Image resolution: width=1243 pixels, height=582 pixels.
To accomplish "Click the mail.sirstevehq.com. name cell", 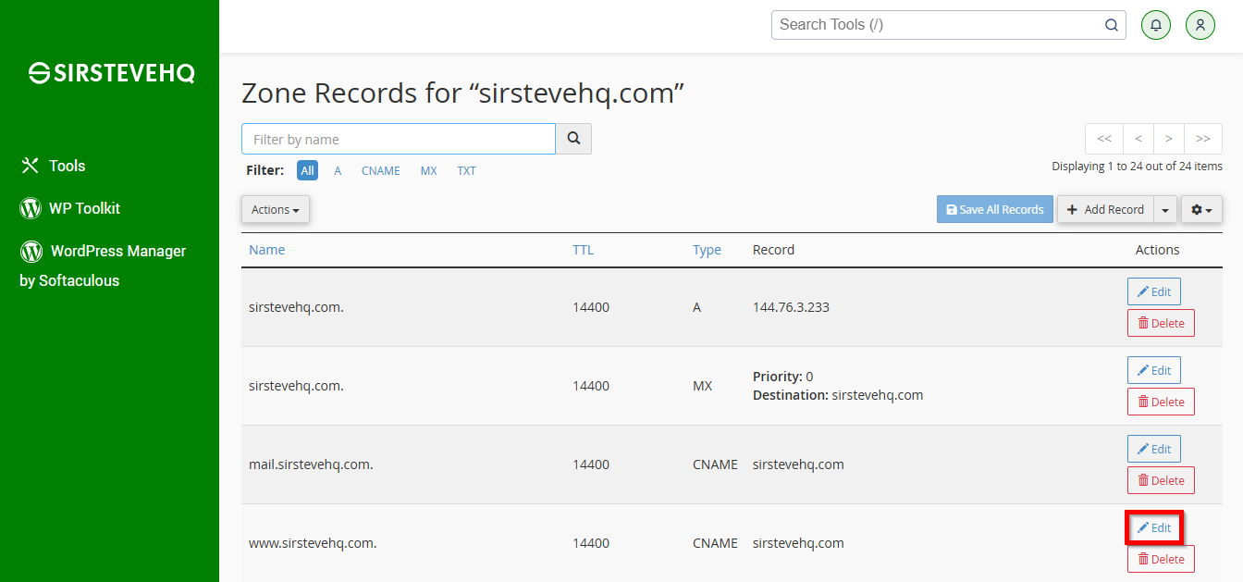I will click(x=311, y=464).
